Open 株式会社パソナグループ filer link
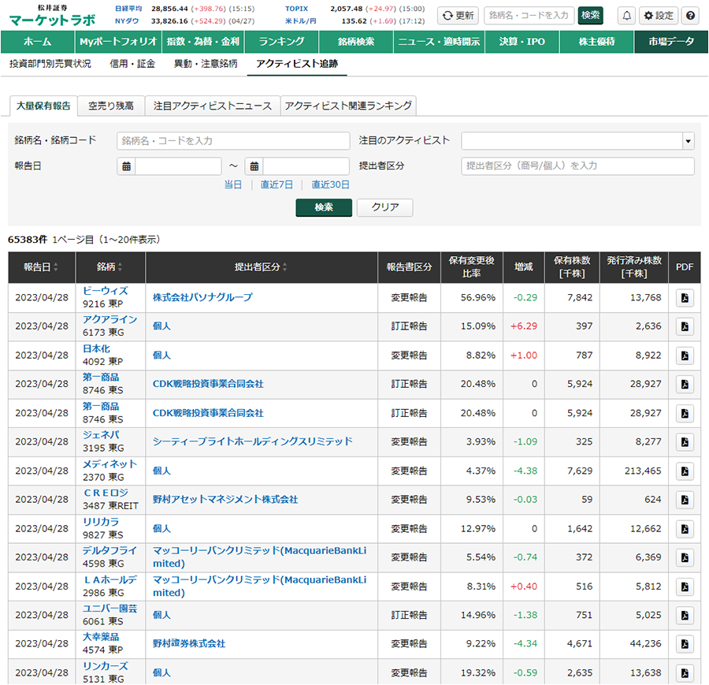 (x=202, y=298)
